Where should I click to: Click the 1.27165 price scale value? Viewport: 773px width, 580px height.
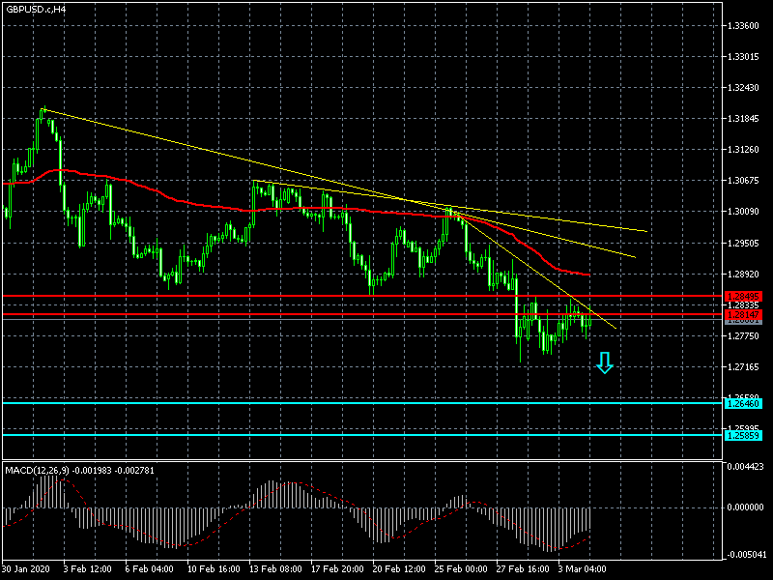click(743, 367)
